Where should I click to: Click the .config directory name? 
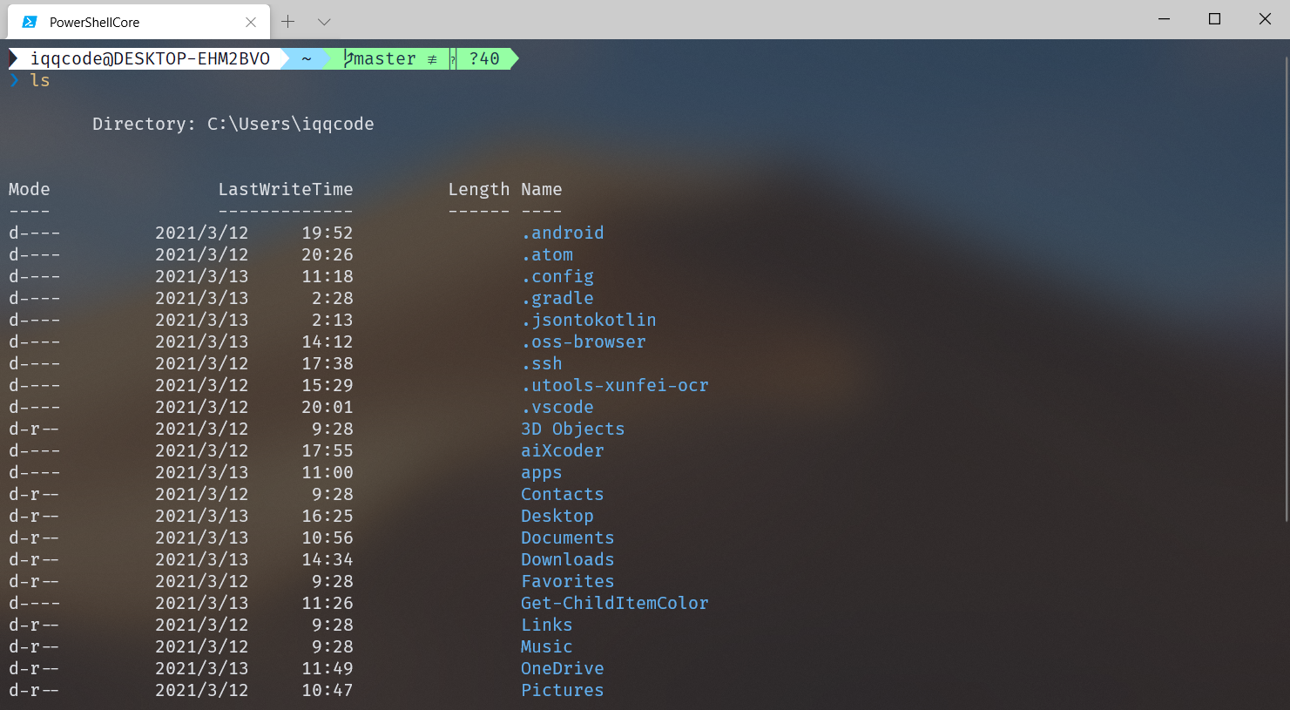point(557,276)
